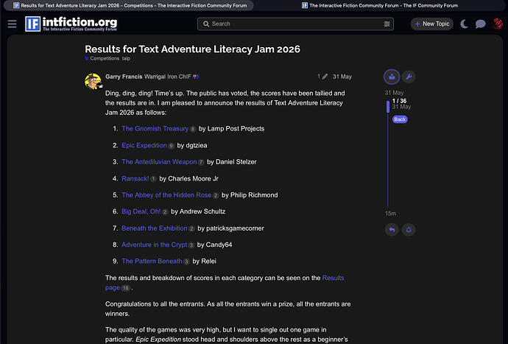Open the notification bell settings

click(409, 230)
